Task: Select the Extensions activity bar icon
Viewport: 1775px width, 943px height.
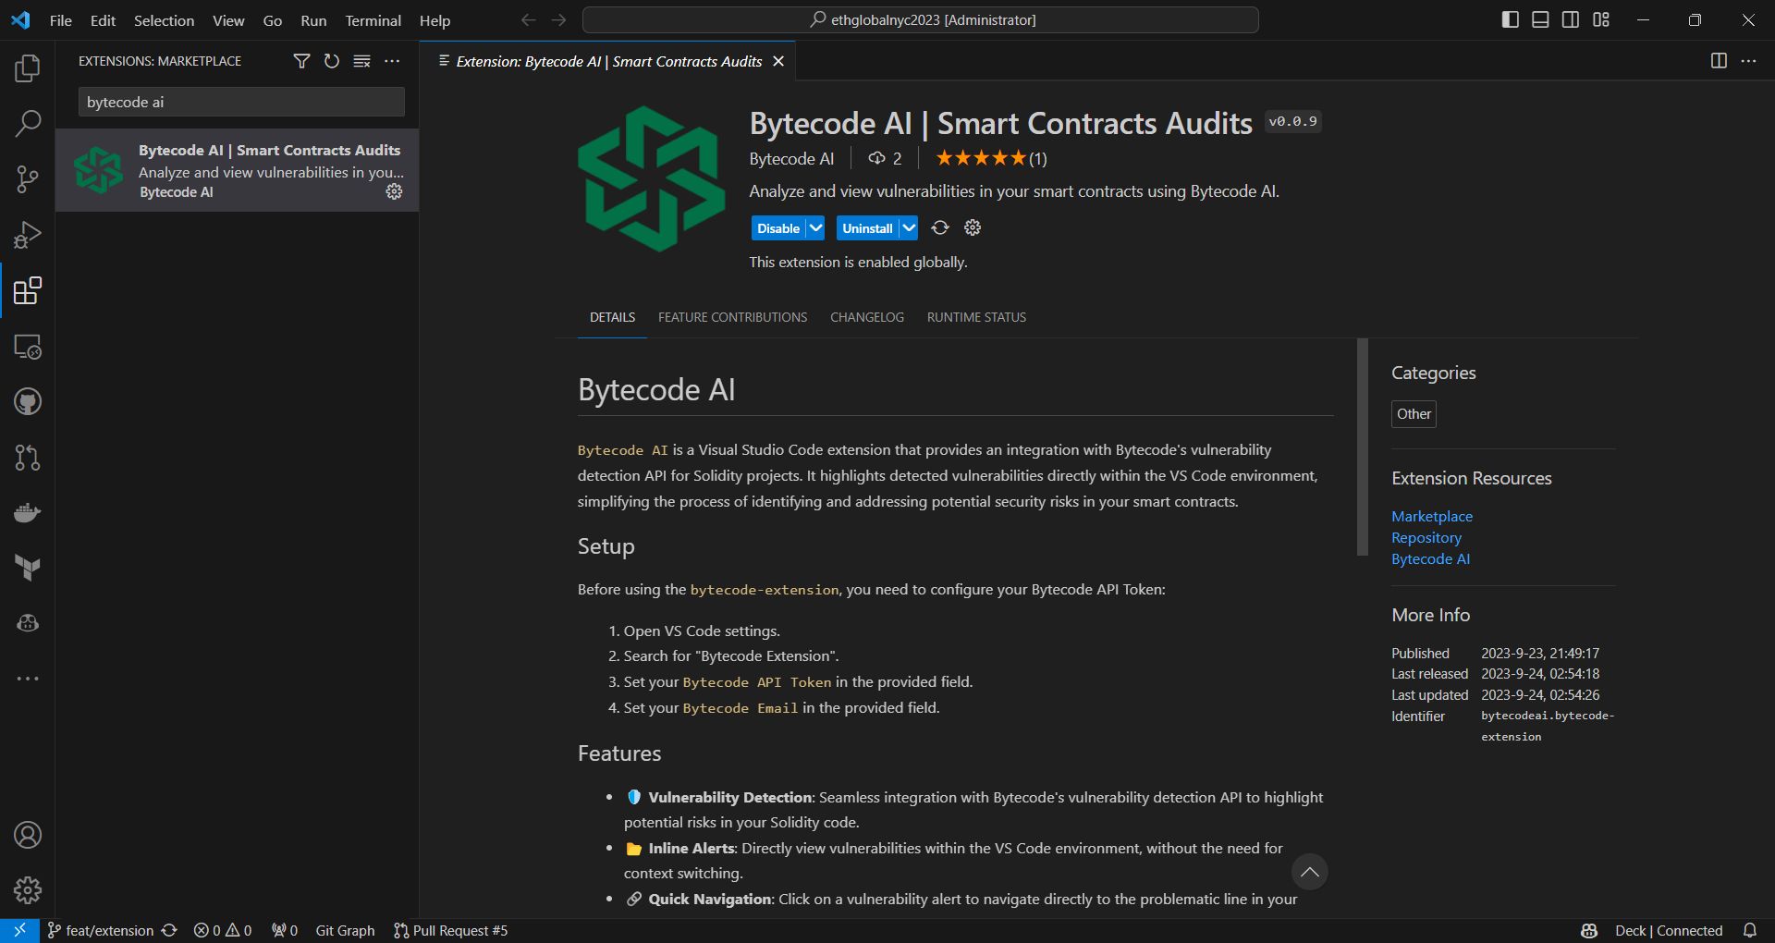Action: 28,290
